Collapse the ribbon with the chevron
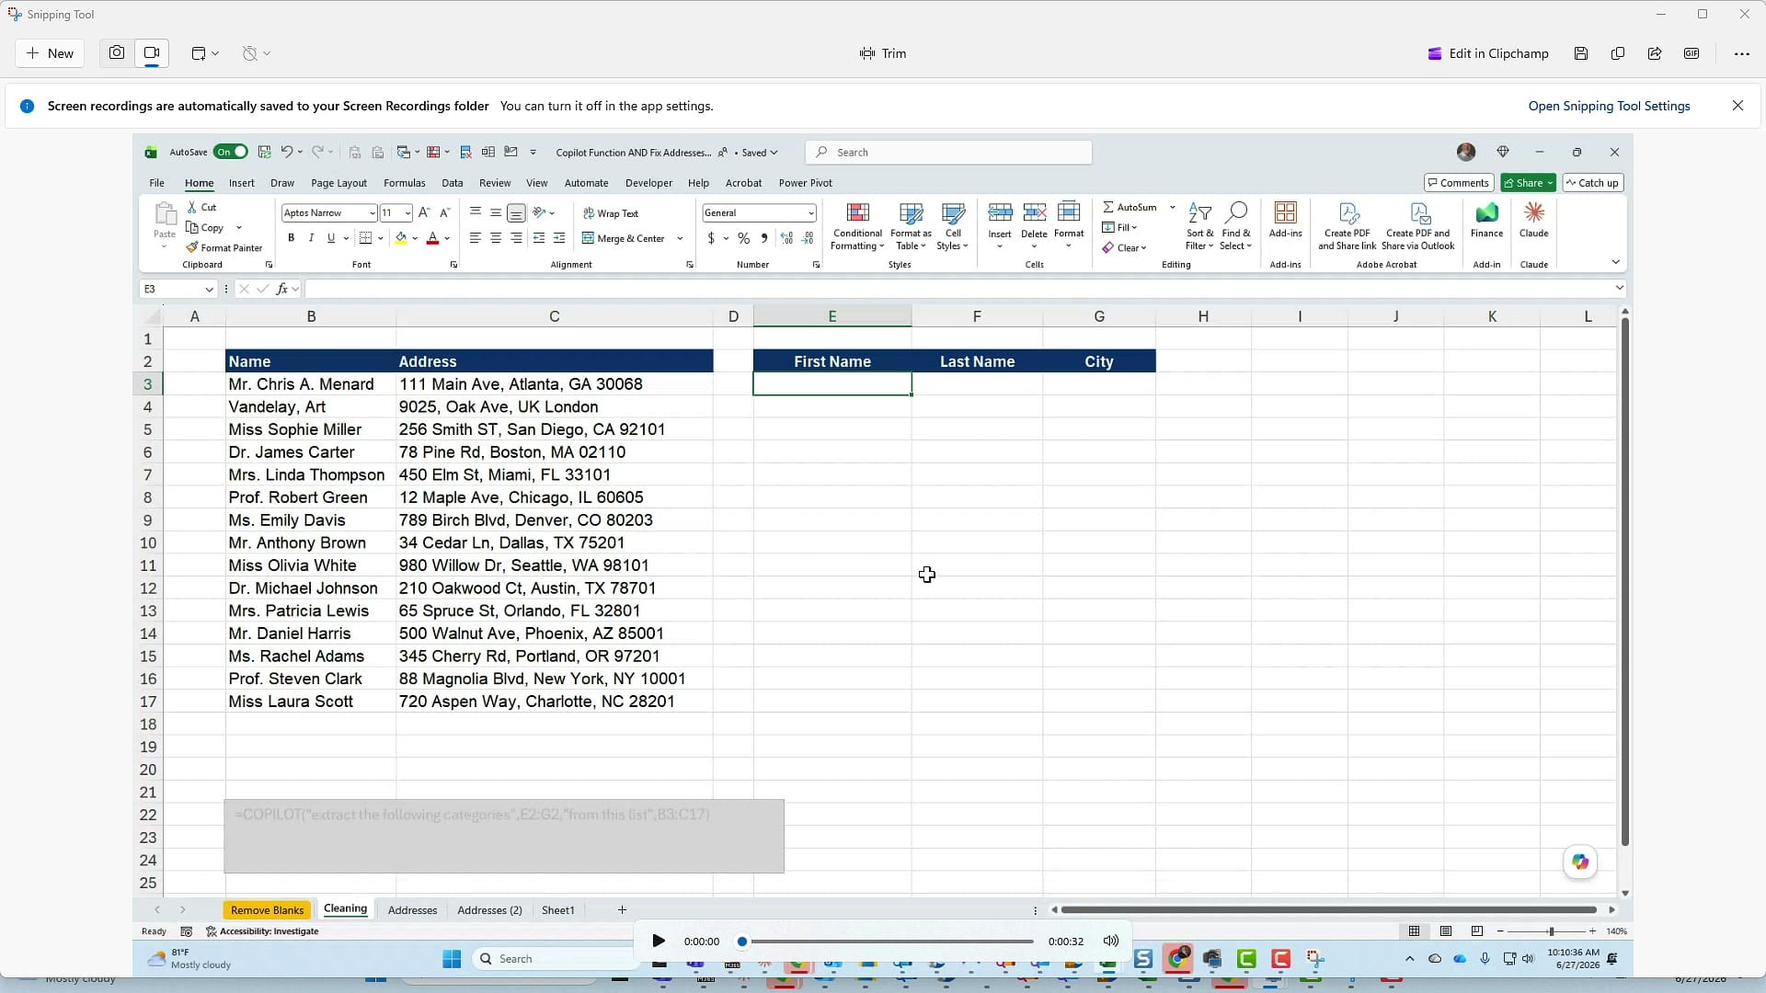The height and width of the screenshot is (993, 1766). (x=1615, y=263)
